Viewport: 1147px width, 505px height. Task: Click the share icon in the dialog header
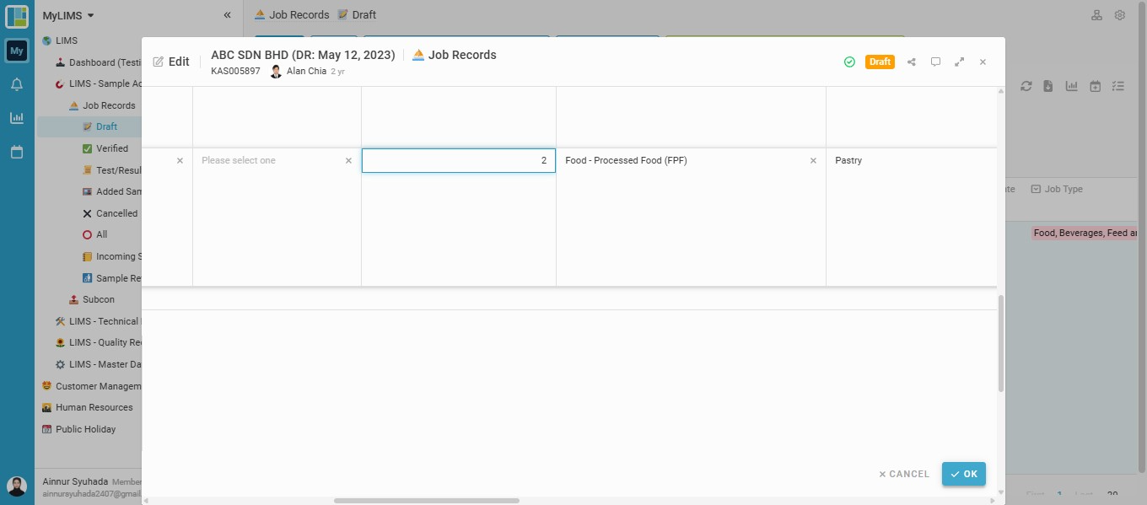[x=912, y=62]
